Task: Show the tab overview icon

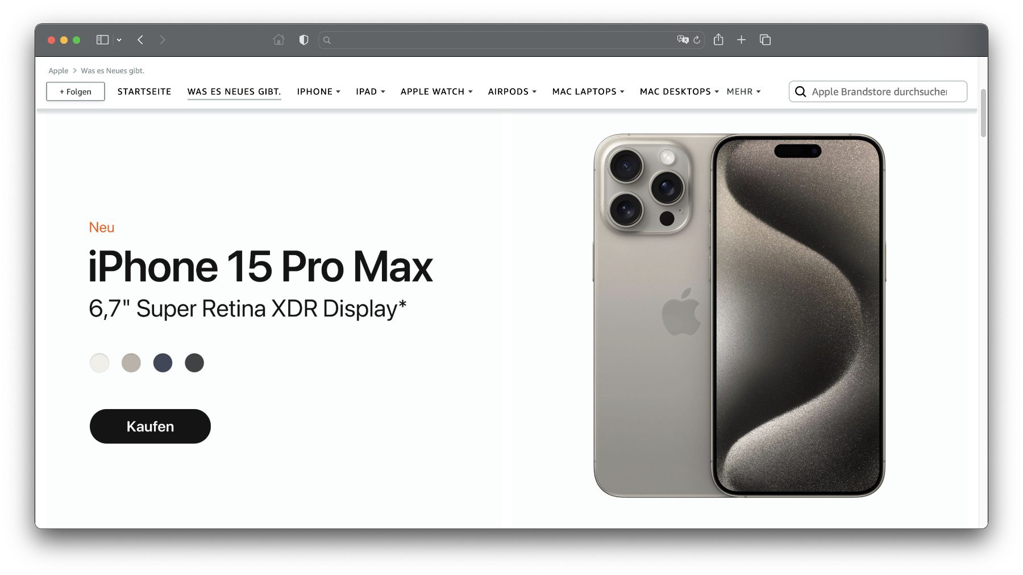Action: 765,40
